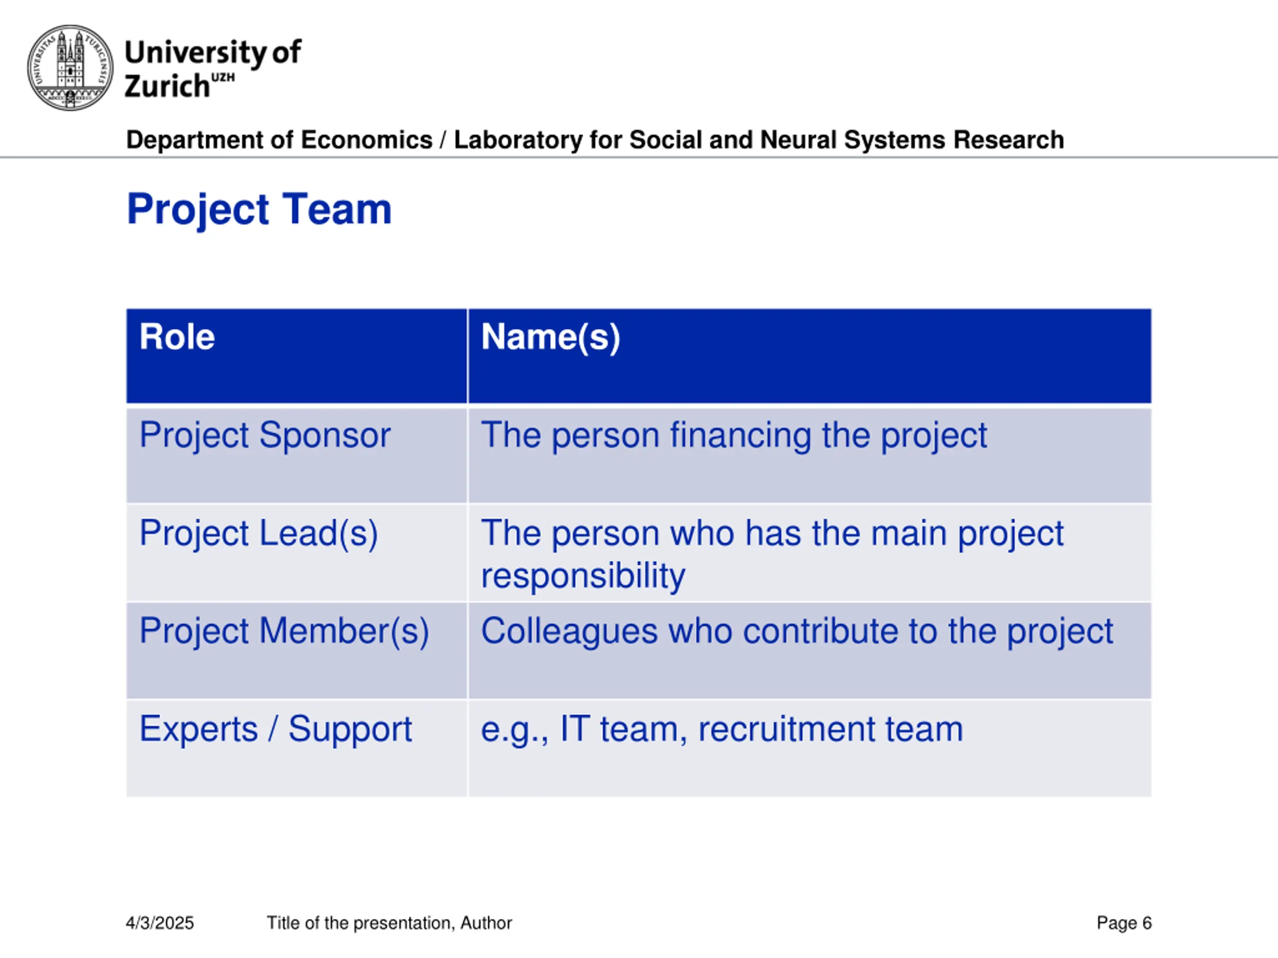Click the University of Zurich seal logo
This screenshot has height=958, width=1278.
click(x=70, y=67)
